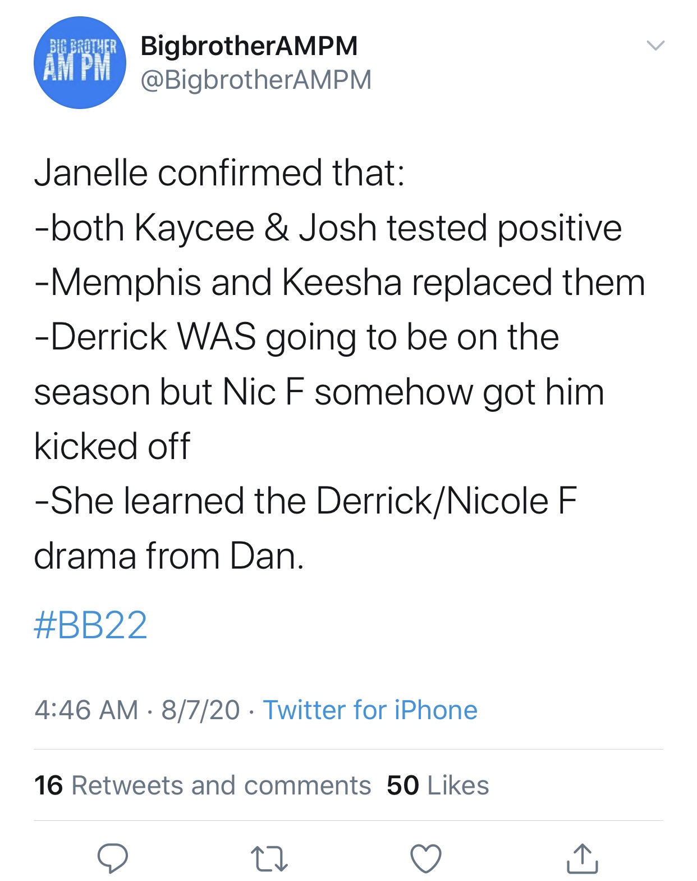The image size is (697, 881).
Task: Tap the 'She learned the Derrick/Nicole F' line
Action: tap(306, 501)
